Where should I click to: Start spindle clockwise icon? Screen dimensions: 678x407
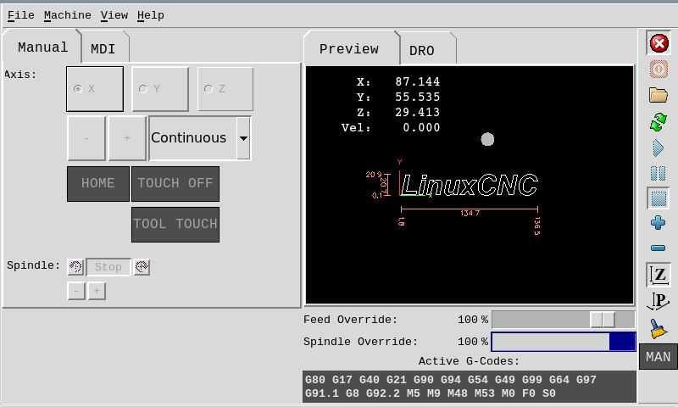pyautogui.click(x=142, y=267)
